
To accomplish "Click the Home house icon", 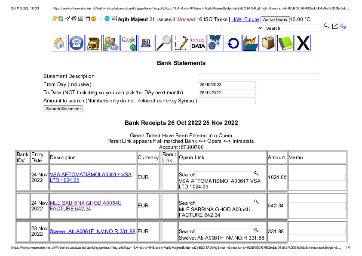I will pos(59,43).
